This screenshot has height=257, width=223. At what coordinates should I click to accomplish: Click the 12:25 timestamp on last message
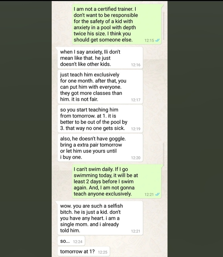click(x=103, y=252)
